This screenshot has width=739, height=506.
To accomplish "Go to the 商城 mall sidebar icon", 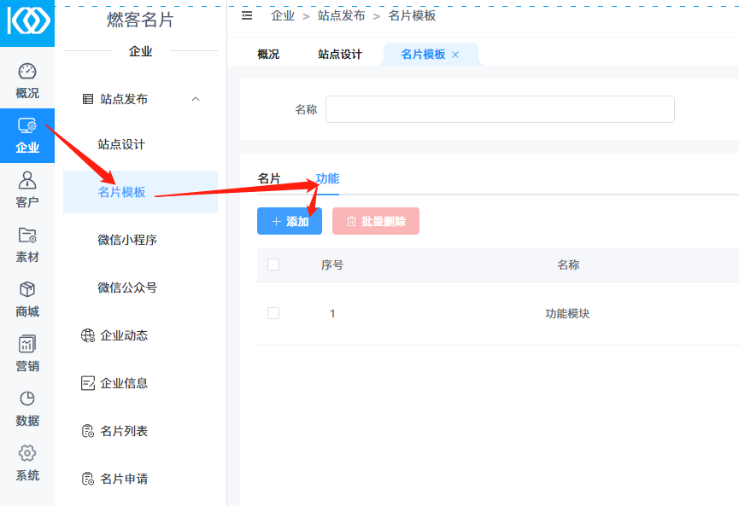I will click(27, 300).
